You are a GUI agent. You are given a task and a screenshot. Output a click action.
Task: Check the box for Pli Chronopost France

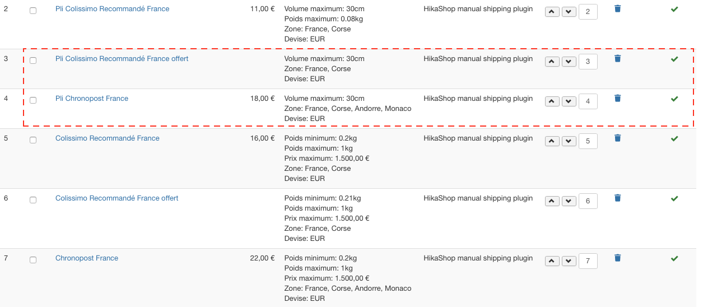pos(33,100)
